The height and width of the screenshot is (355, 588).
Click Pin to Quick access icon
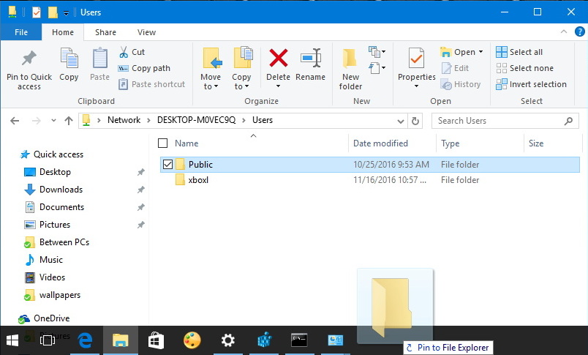tap(29, 59)
